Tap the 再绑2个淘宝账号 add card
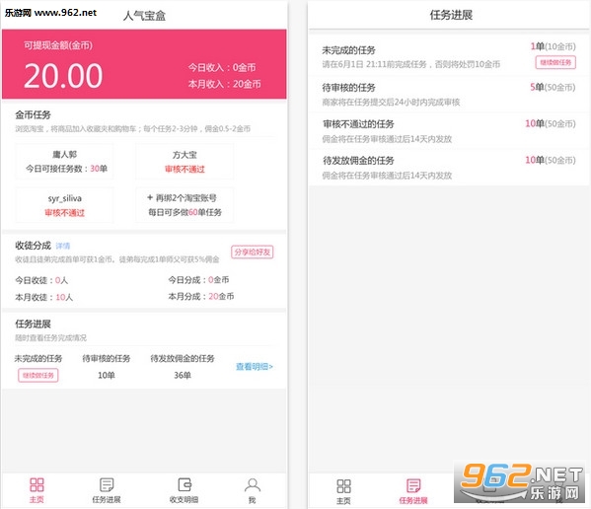591x509 pixels. pyautogui.click(x=185, y=205)
